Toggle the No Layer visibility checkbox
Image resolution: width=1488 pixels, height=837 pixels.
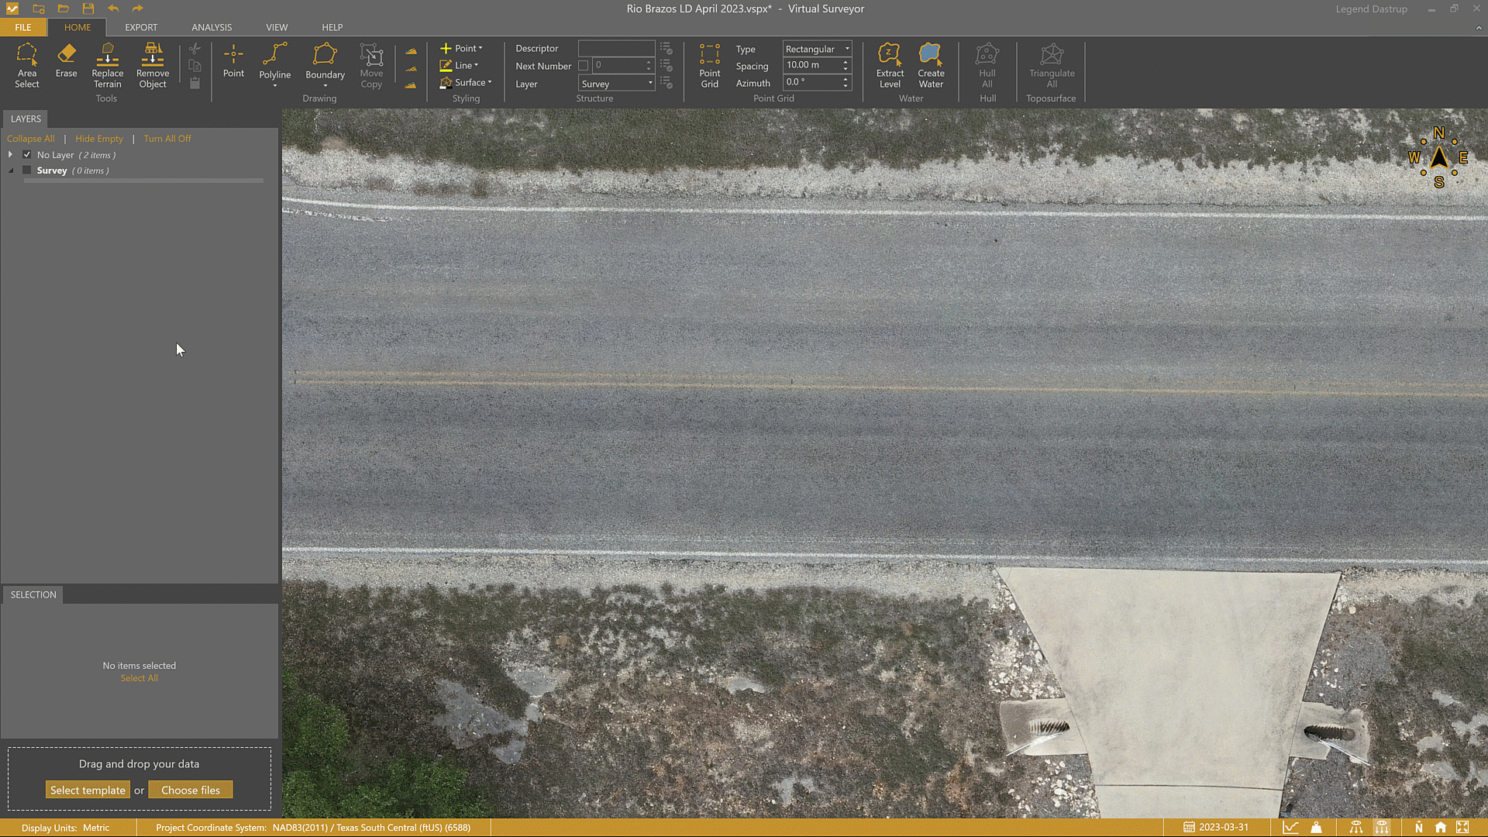point(26,154)
